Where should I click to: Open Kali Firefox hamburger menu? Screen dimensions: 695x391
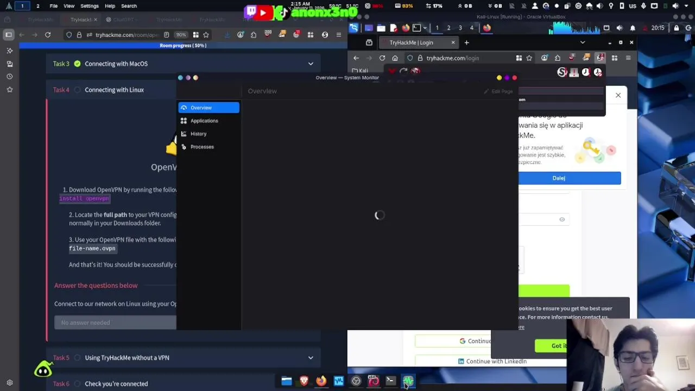click(628, 58)
